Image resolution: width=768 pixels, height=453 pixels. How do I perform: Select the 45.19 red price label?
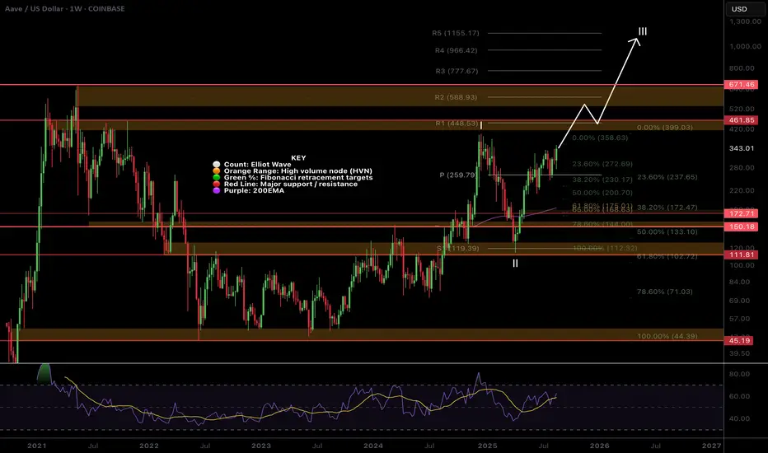(739, 340)
